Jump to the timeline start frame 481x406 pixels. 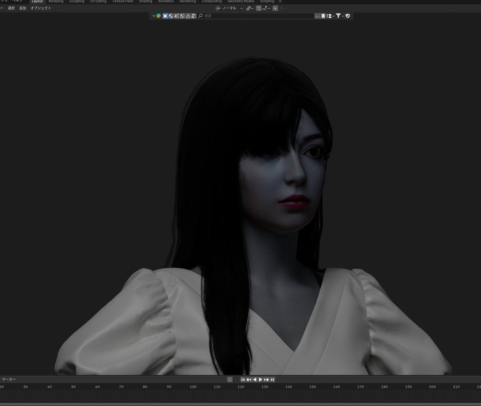(243, 380)
